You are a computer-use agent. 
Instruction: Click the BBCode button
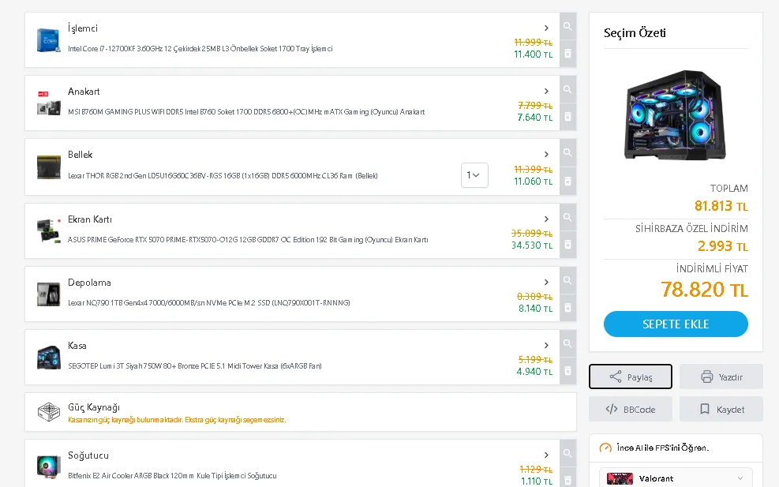[631, 409]
